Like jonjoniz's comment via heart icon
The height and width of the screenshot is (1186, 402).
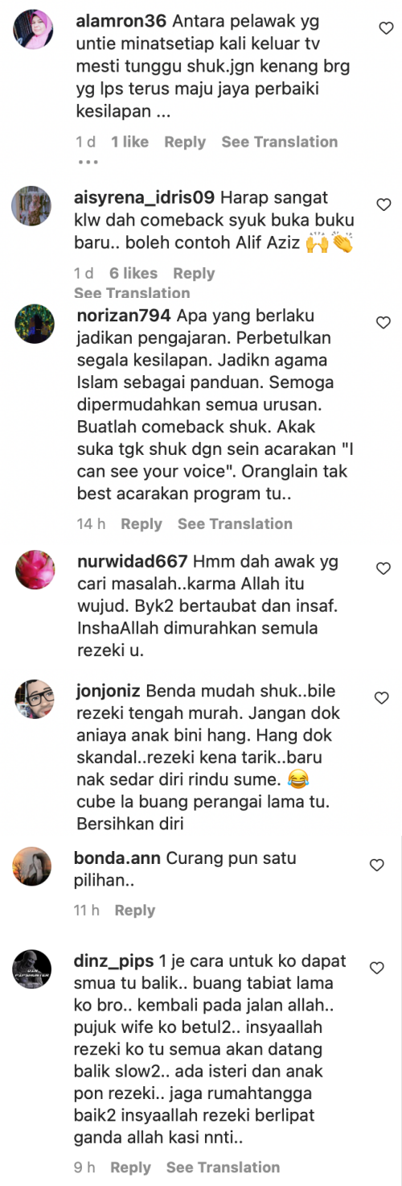(384, 698)
